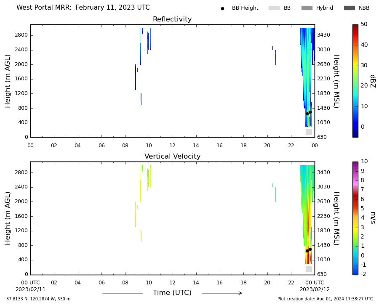The height and width of the screenshot is (305, 379).
Task: Click the title 'West Portal MRR: February 11, 2023 UTC'
Action: [x=83, y=8]
